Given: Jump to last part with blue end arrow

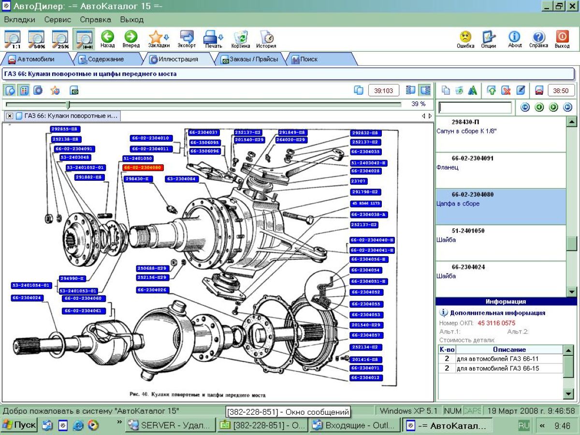Looking at the screenshot, I should (567, 107).
